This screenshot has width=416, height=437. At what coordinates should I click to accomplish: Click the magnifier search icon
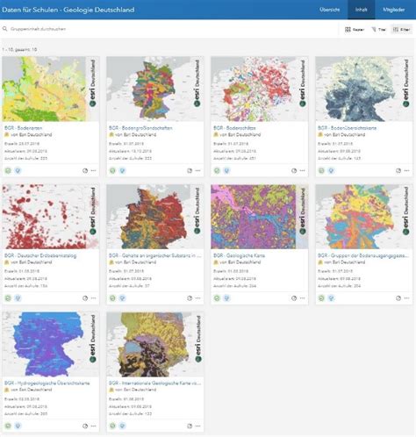coord(5,29)
